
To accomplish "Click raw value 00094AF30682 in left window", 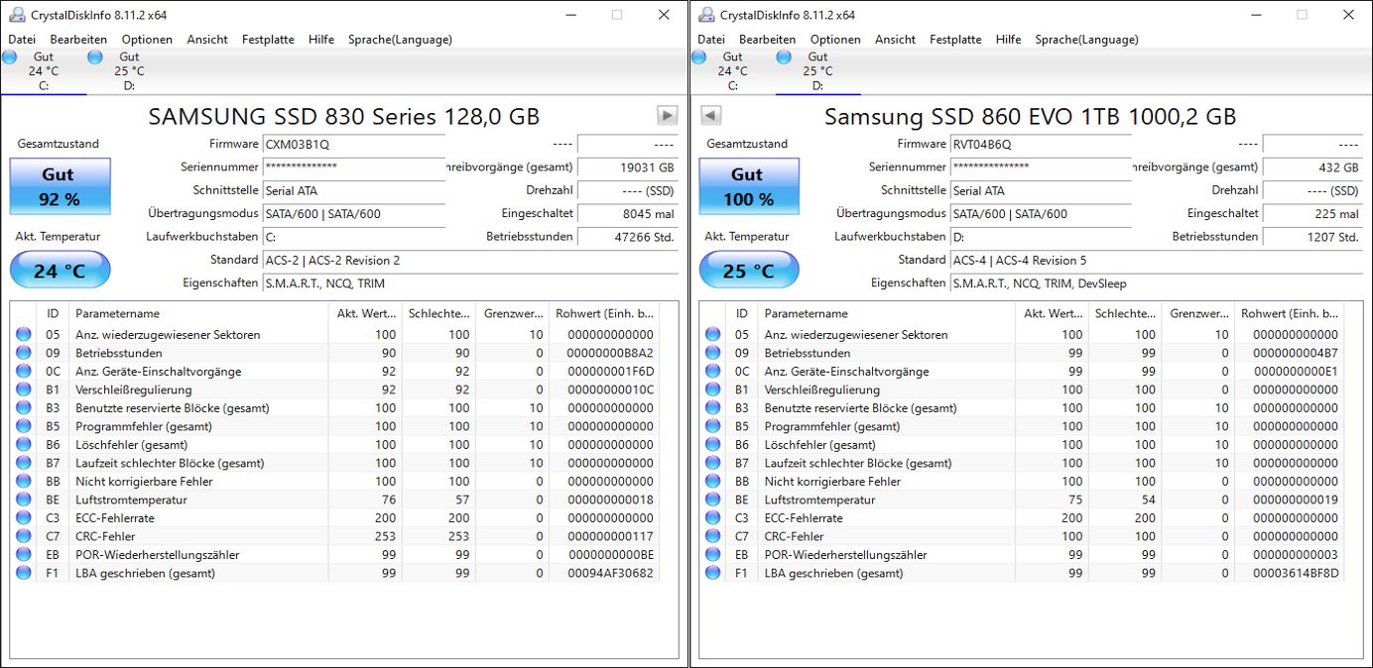I will pyautogui.click(x=610, y=573).
